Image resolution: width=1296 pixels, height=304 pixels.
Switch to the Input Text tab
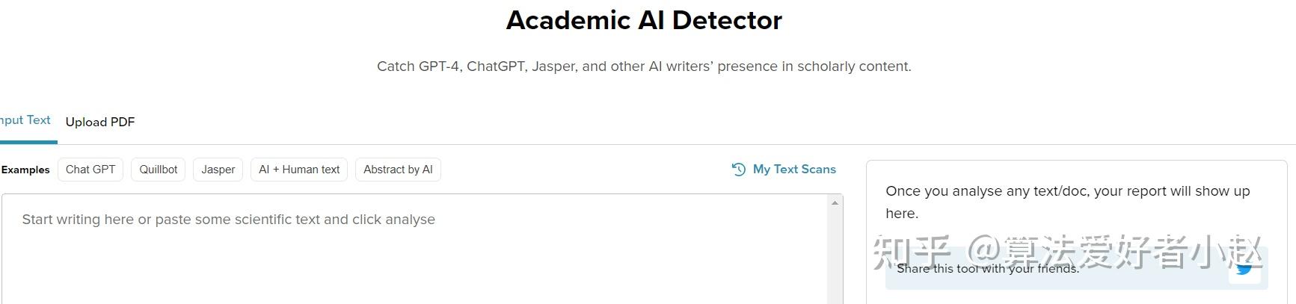click(x=26, y=120)
